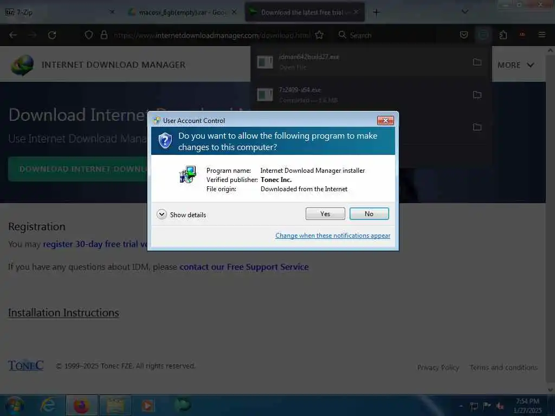This screenshot has width=555, height=416.
Task: Open the 'register 30-day free trial' link
Action: (94, 244)
